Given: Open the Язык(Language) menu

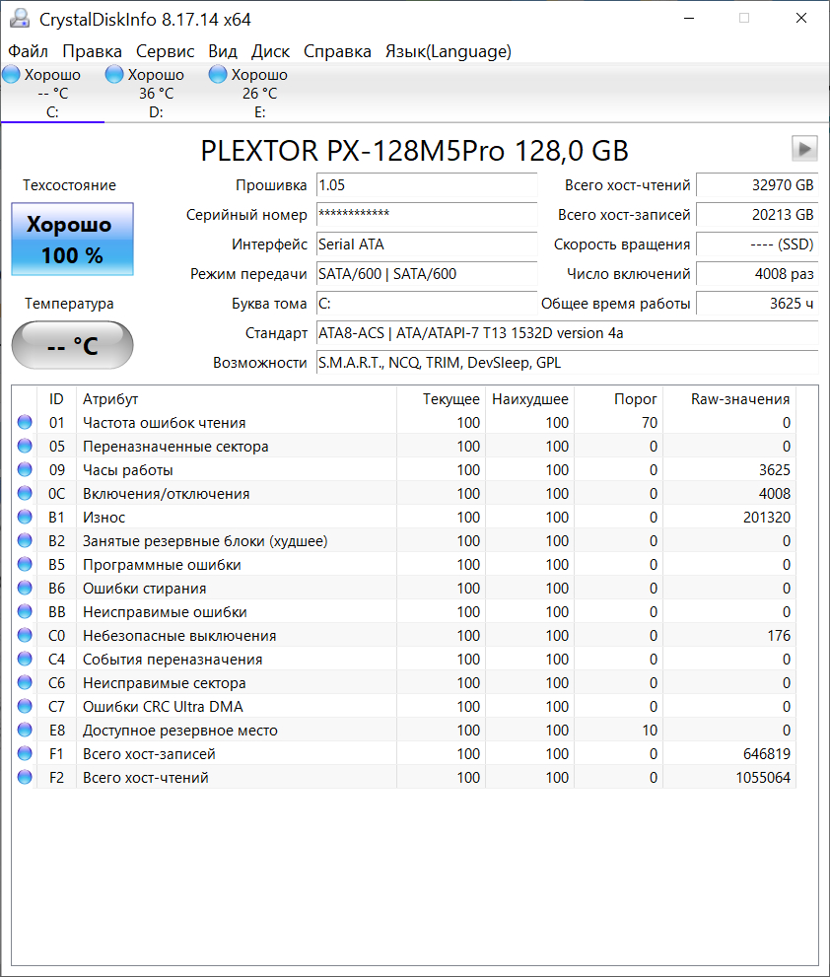Looking at the screenshot, I should point(449,51).
